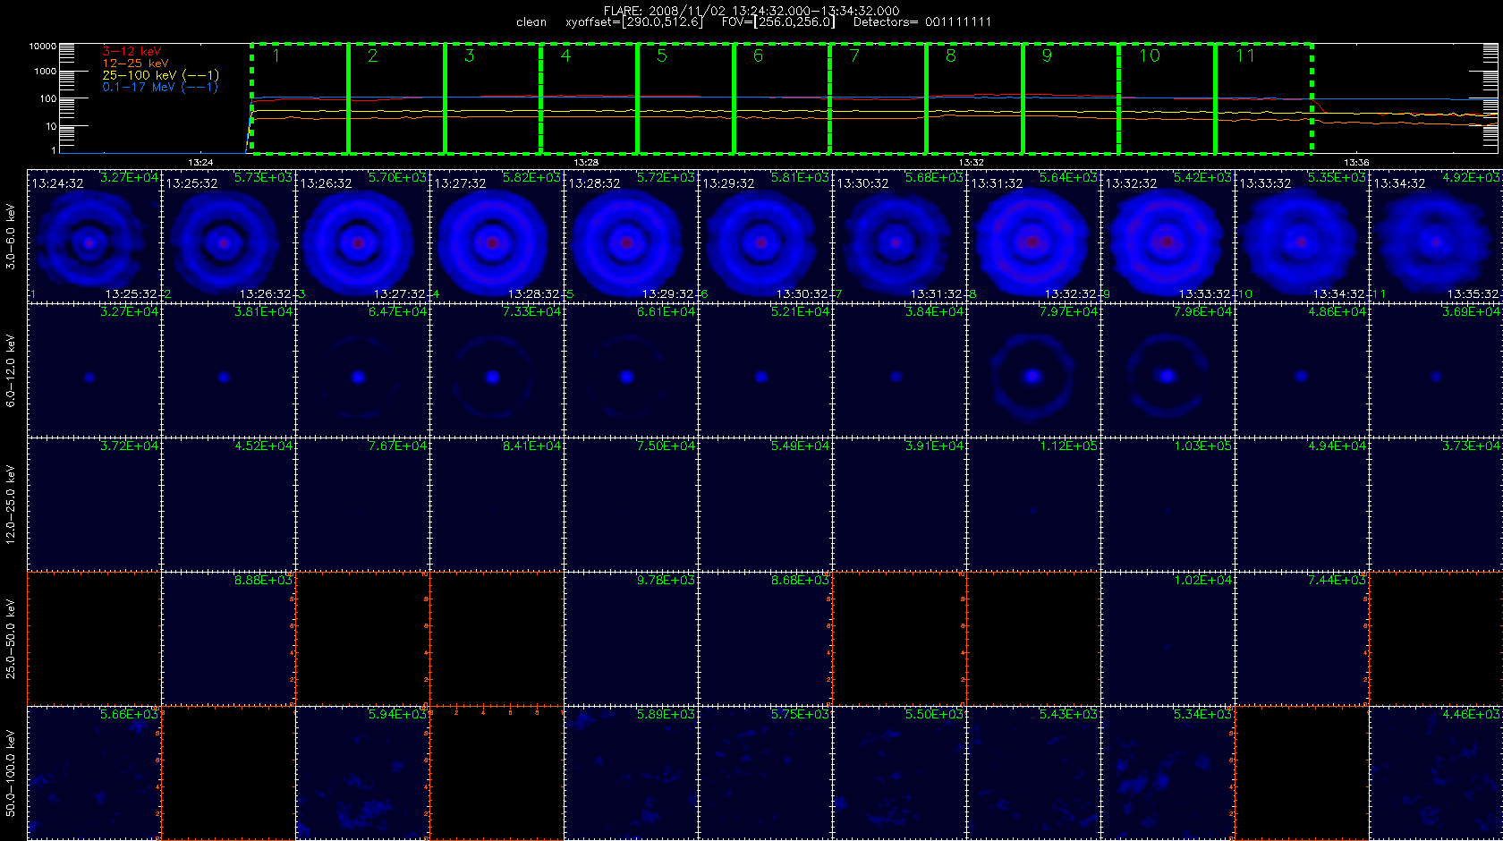
Task: Click the 13:28 time axis label
Action: click(x=586, y=163)
